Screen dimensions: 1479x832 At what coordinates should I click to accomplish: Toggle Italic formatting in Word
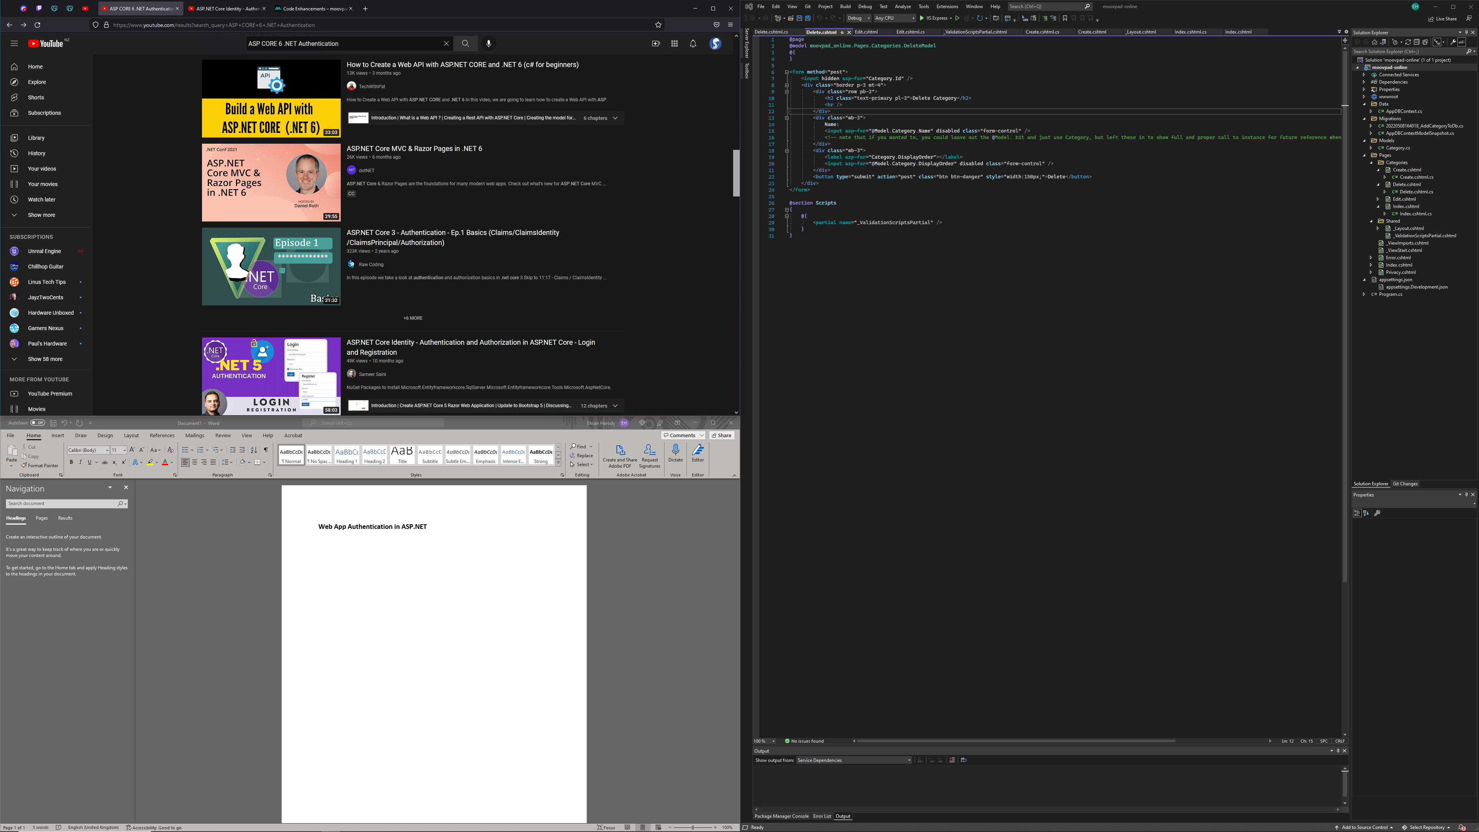pos(81,462)
